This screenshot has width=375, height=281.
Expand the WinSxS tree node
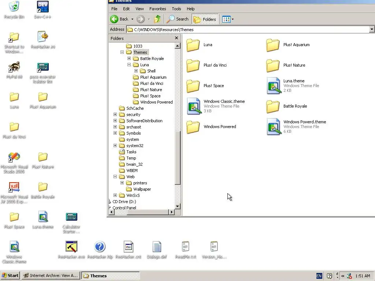click(x=115, y=195)
